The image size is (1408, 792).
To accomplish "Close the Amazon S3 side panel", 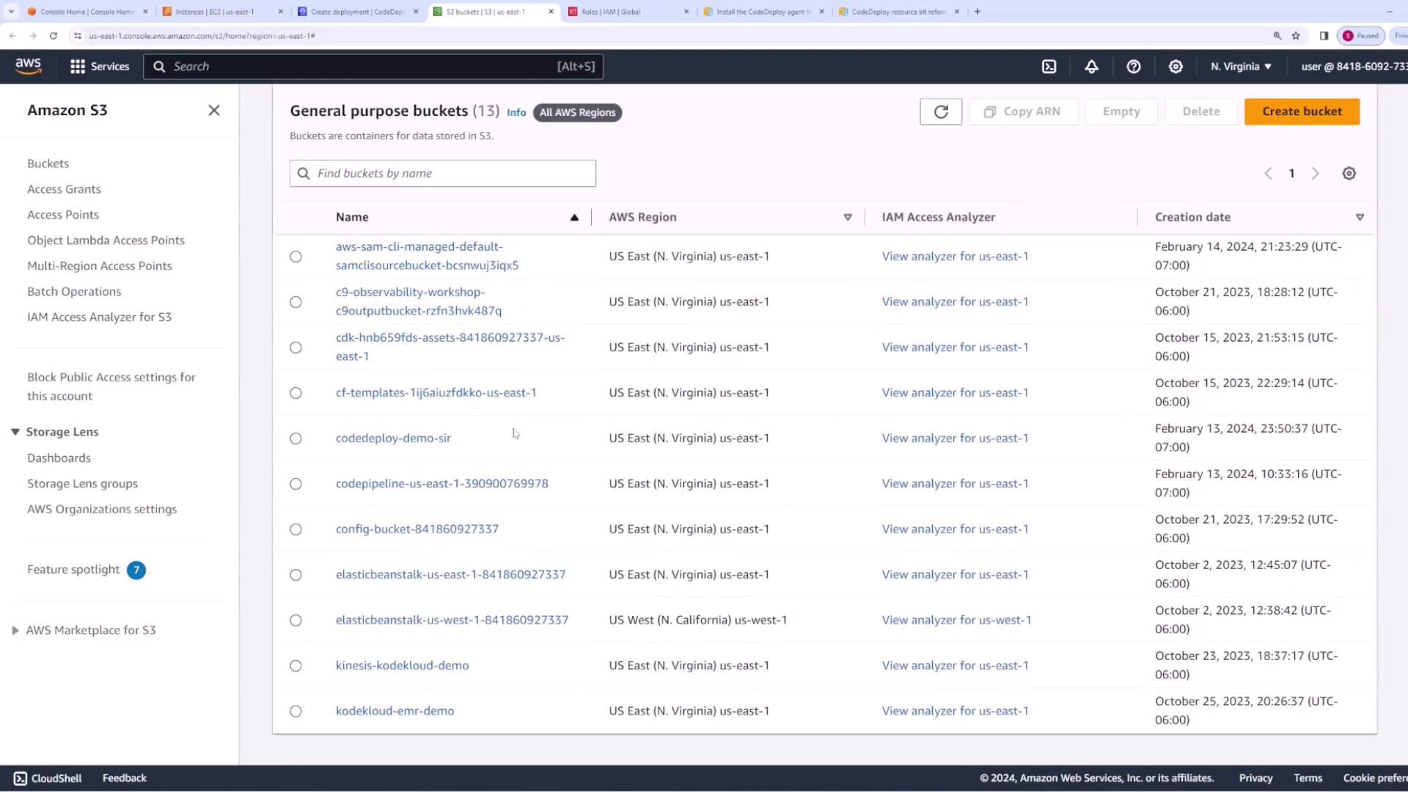I will click(x=214, y=111).
